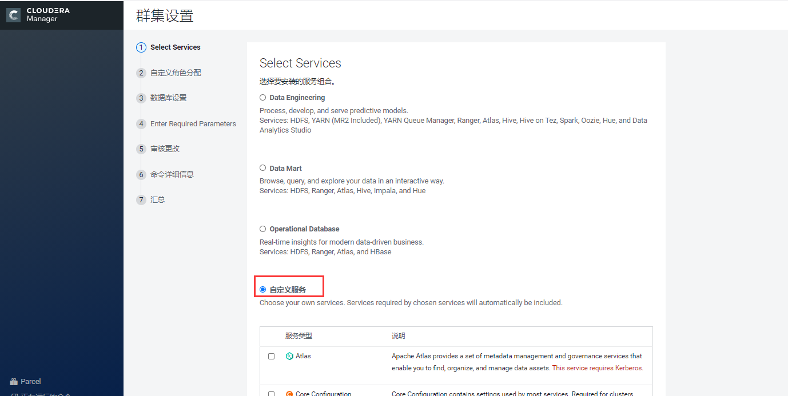Image resolution: width=788 pixels, height=396 pixels.
Task: Click the Data Engineering label
Action: pos(297,98)
